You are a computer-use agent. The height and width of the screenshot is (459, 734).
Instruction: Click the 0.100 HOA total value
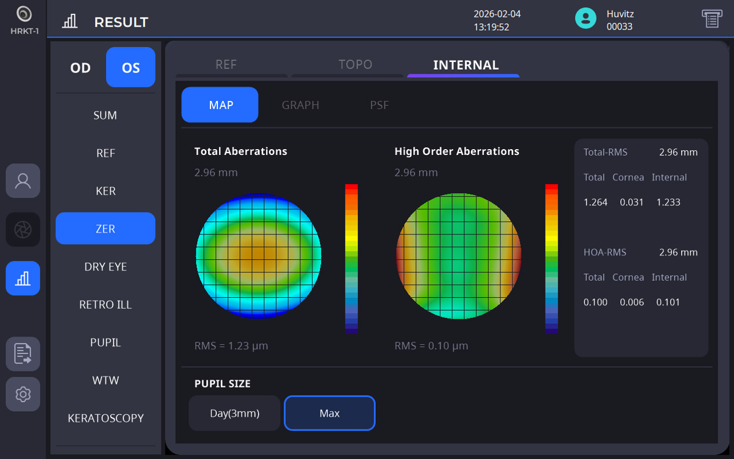(x=595, y=302)
